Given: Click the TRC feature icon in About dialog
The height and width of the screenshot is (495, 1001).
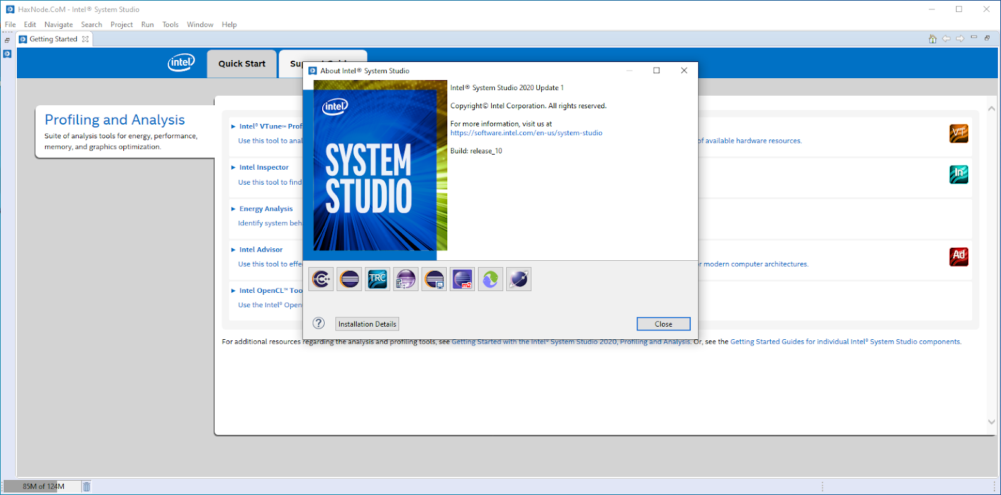Looking at the screenshot, I should [378, 279].
